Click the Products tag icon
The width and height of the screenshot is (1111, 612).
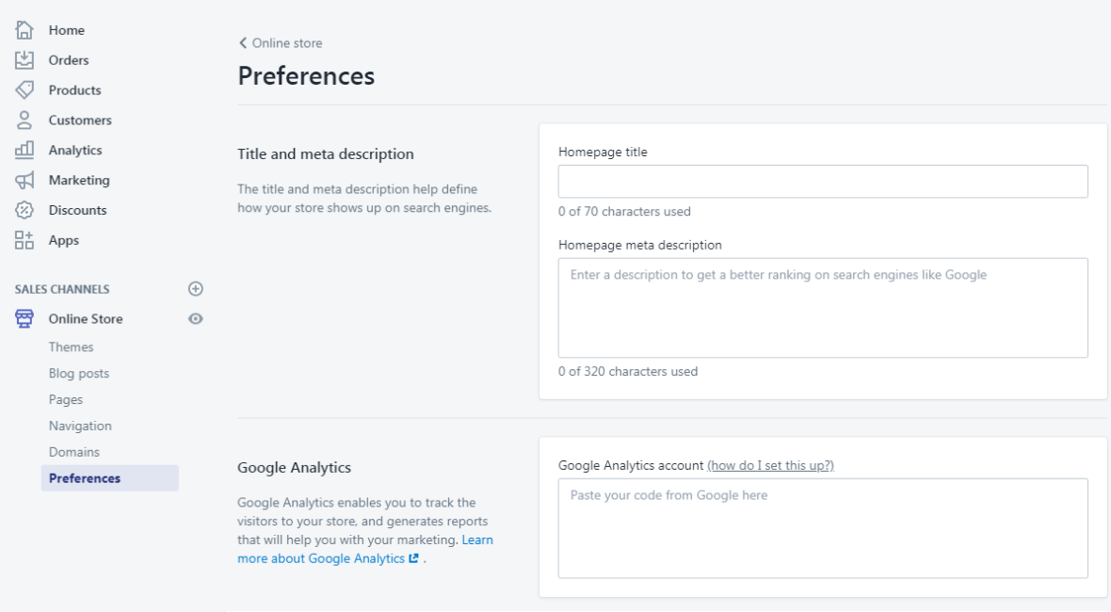(24, 90)
